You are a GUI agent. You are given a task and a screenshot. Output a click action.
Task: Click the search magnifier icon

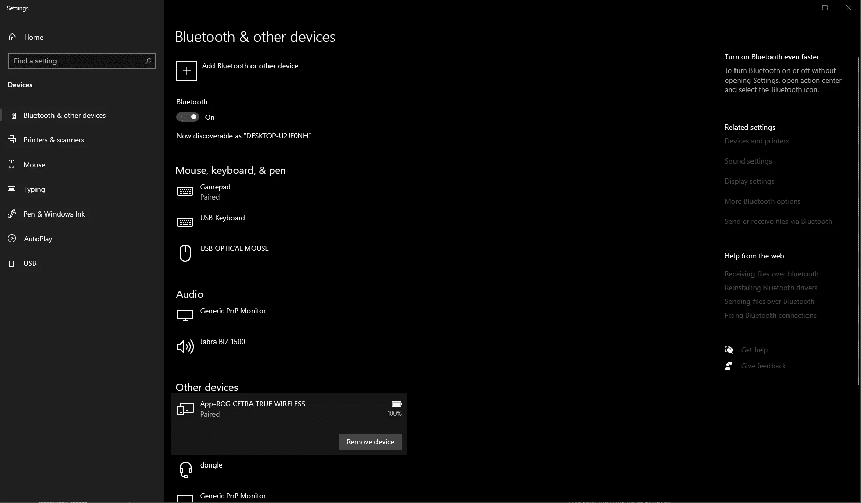(148, 61)
